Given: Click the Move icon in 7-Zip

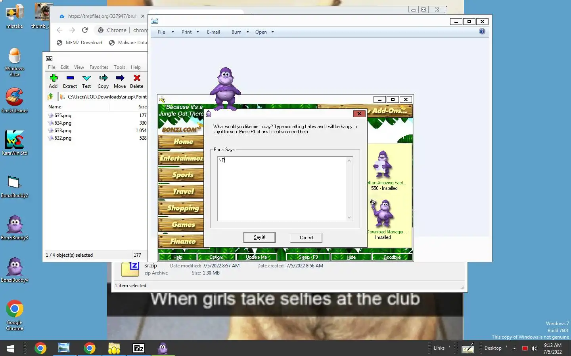Looking at the screenshot, I should pyautogui.click(x=120, y=78).
